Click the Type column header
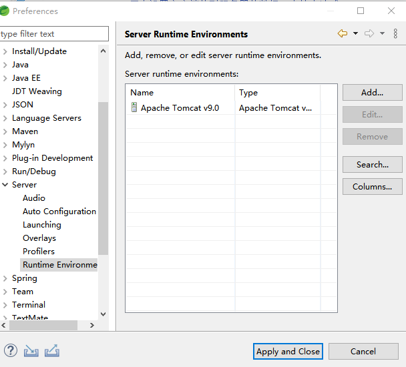The image size is (406, 367). tap(278, 93)
